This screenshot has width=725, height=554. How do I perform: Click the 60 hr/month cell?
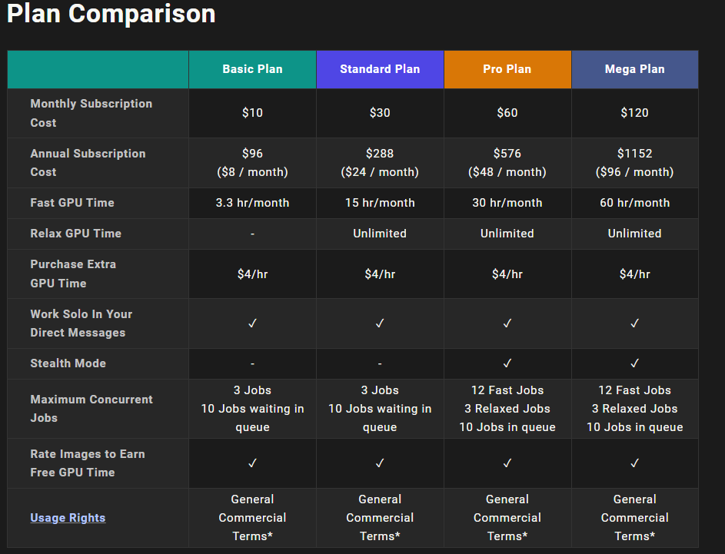pos(635,203)
